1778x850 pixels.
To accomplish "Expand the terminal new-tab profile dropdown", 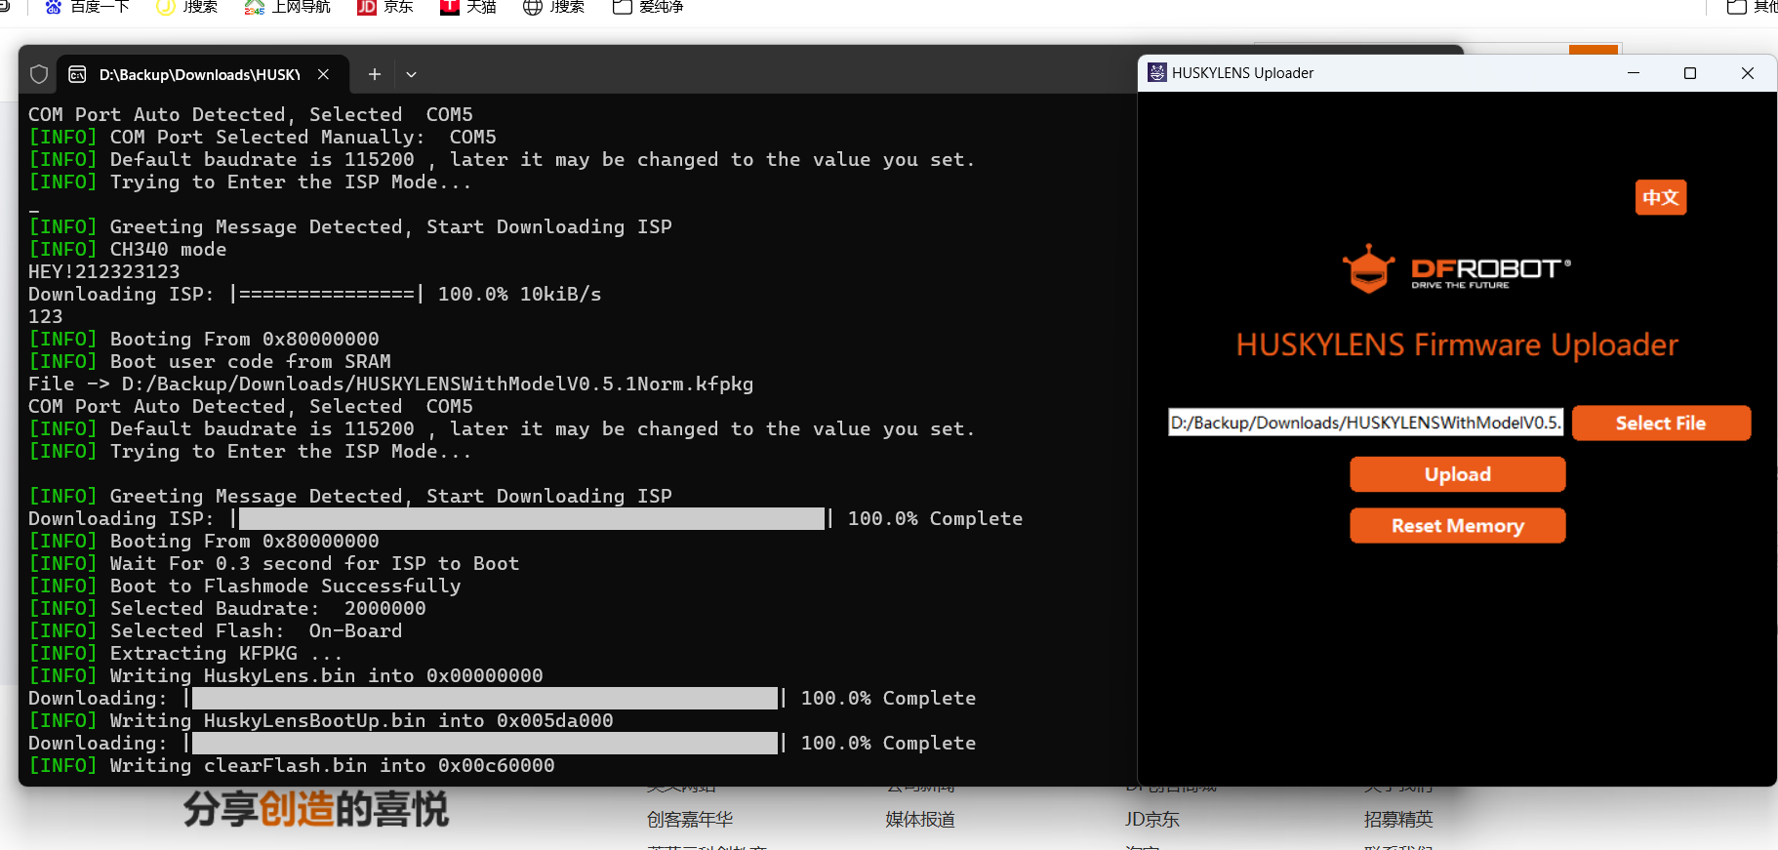I will click(x=411, y=74).
